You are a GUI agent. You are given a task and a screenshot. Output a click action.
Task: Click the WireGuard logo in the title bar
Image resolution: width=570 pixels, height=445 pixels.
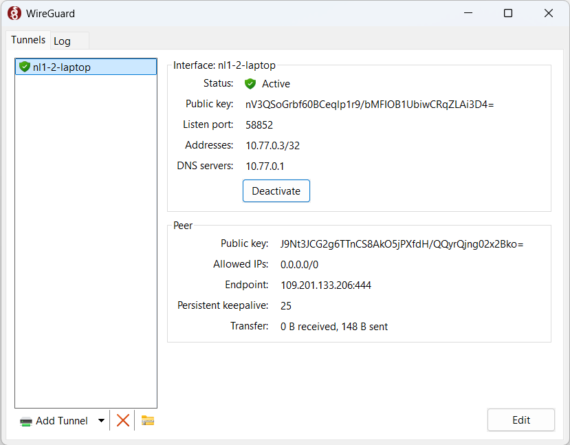[14, 13]
